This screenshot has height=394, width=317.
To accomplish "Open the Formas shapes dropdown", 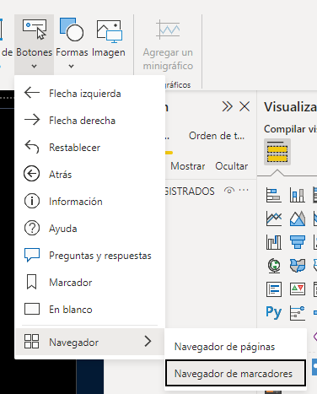I will click(72, 67).
